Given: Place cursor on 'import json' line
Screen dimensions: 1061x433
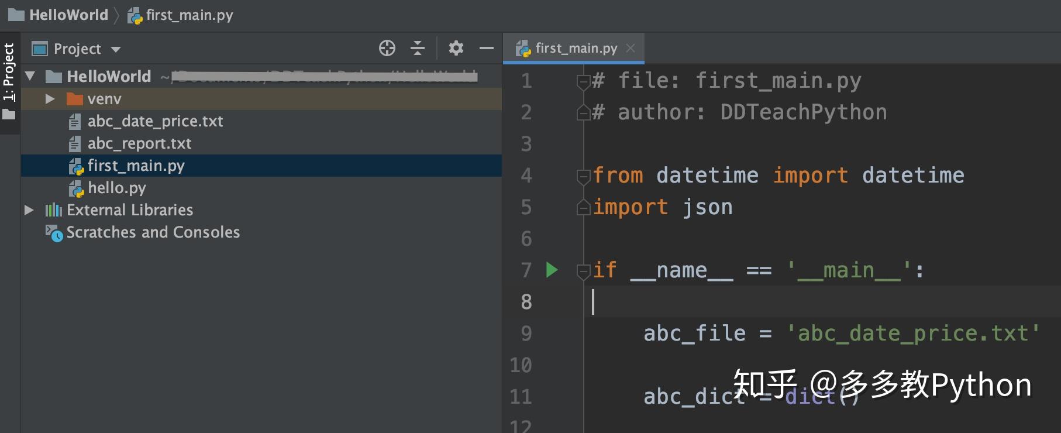Looking at the screenshot, I should pyautogui.click(x=663, y=207).
